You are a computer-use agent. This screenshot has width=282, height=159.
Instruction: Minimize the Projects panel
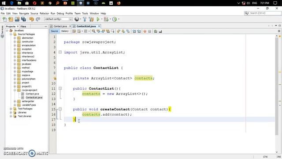pyautogui.click(x=46, y=26)
